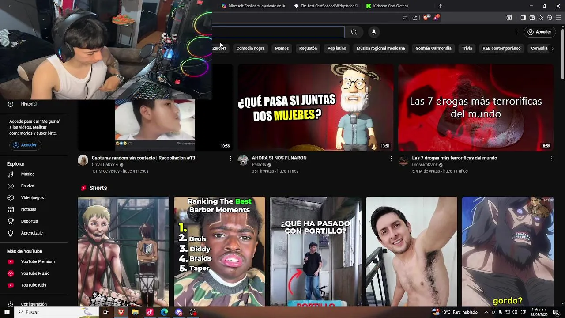This screenshot has width=565, height=318.
Task: Open File Explorer from taskbar
Action: [135, 312]
